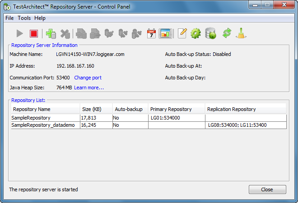Click the Replication Repository column header

pos(246,109)
